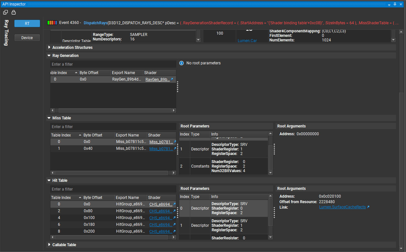406x252 pixels.
Task: Open the RayGen shader link
Action: [x=157, y=80]
